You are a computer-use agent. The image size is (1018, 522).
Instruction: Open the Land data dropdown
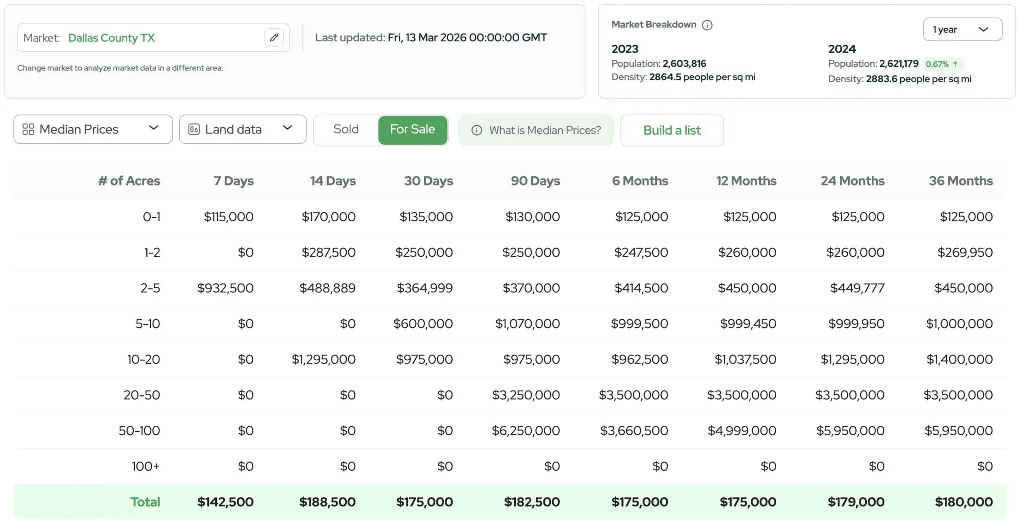tap(243, 129)
